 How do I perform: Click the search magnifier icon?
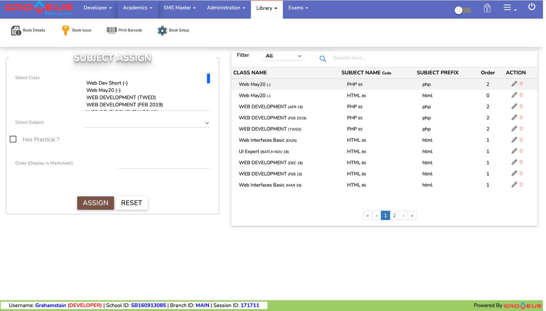(322, 59)
